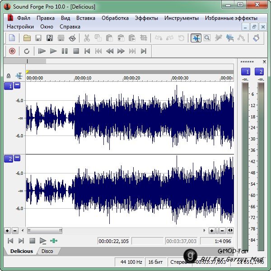This screenshot has height=271, width=271.
Task: Save the file with the floppy disk icon
Action: (x=38, y=38)
